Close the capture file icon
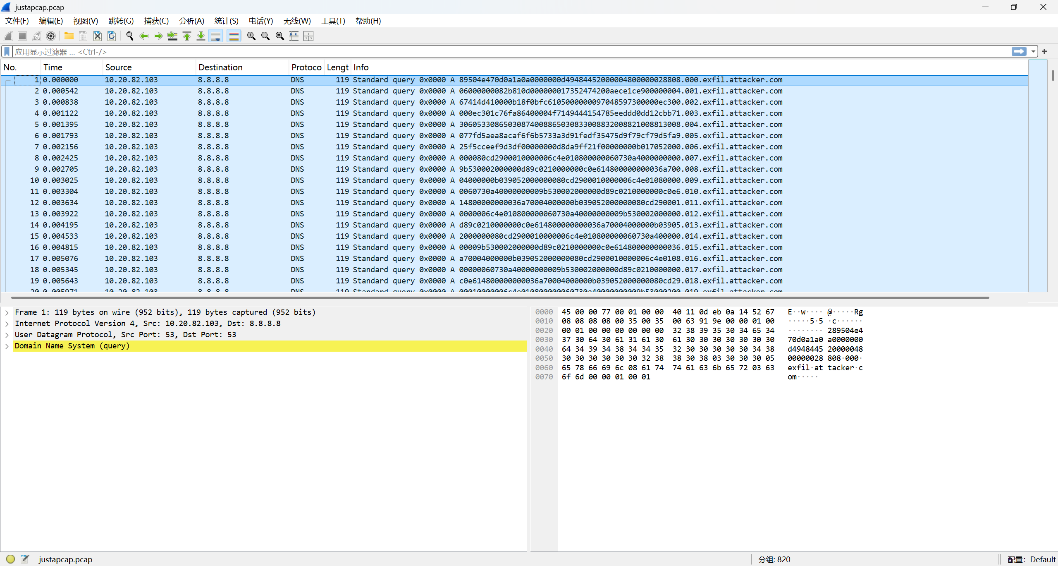1058x566 pixels. pos(97,36)
